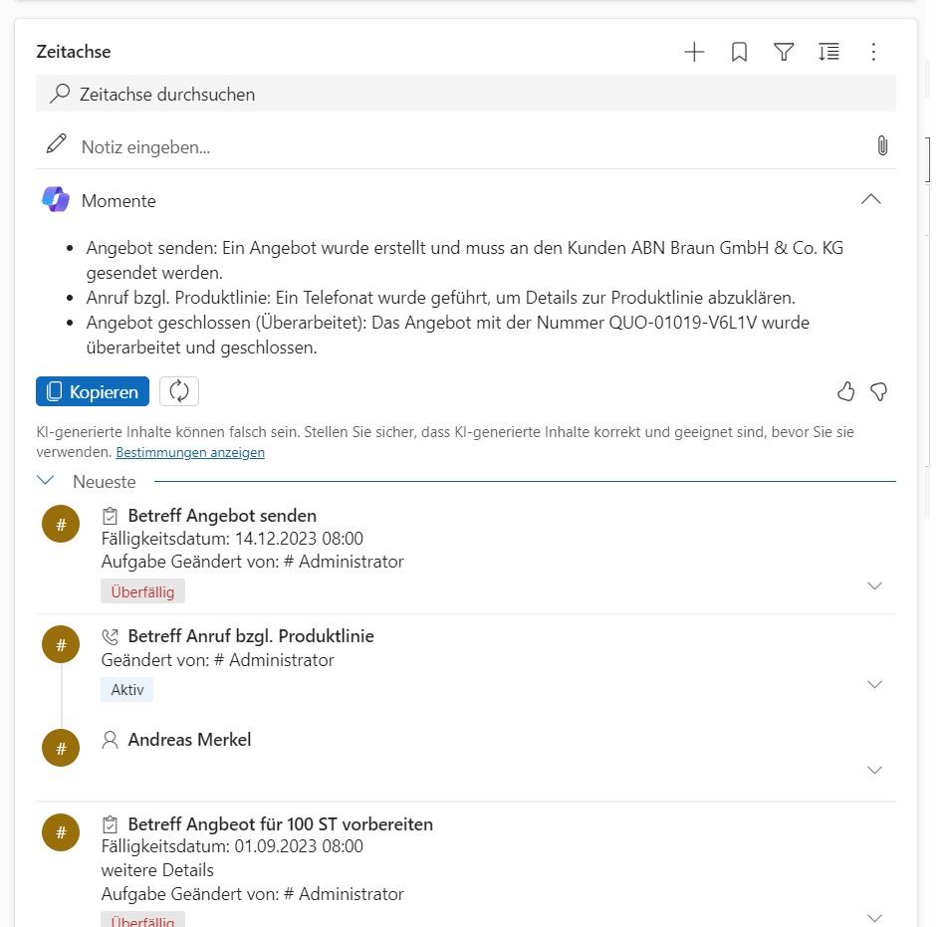Viewport: 949px width, 927px height.
Task: Give thumbs down to Momente summary
Action: [878, 392]
